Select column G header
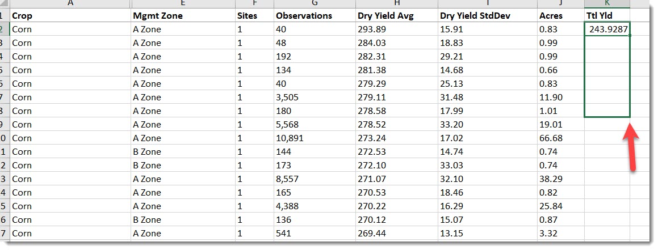 click(313, 3)
